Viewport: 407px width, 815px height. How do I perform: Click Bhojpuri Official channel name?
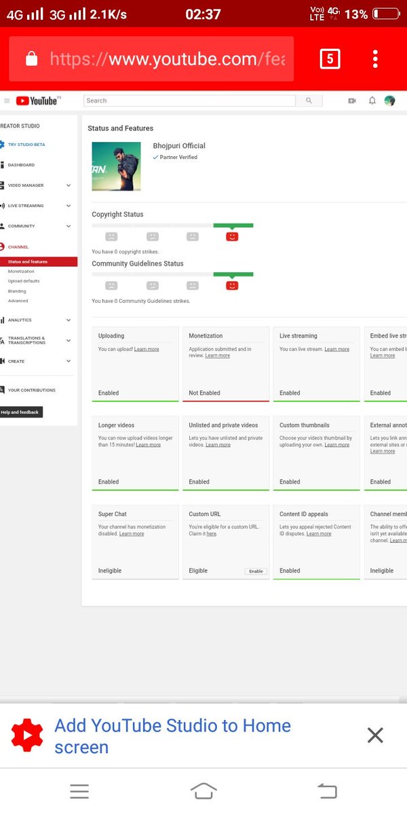[x=179, y=146]
